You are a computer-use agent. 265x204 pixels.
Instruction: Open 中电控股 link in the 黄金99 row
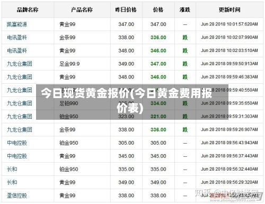(17, 156)
